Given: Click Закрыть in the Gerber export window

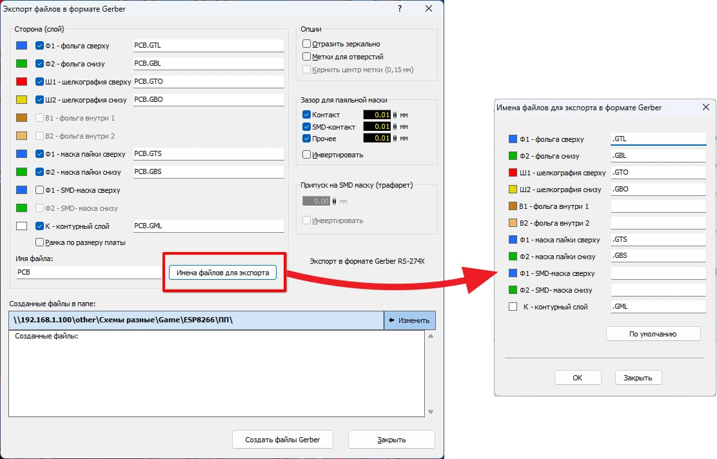Looking at the screenshot, I should (x=391, y=440).
